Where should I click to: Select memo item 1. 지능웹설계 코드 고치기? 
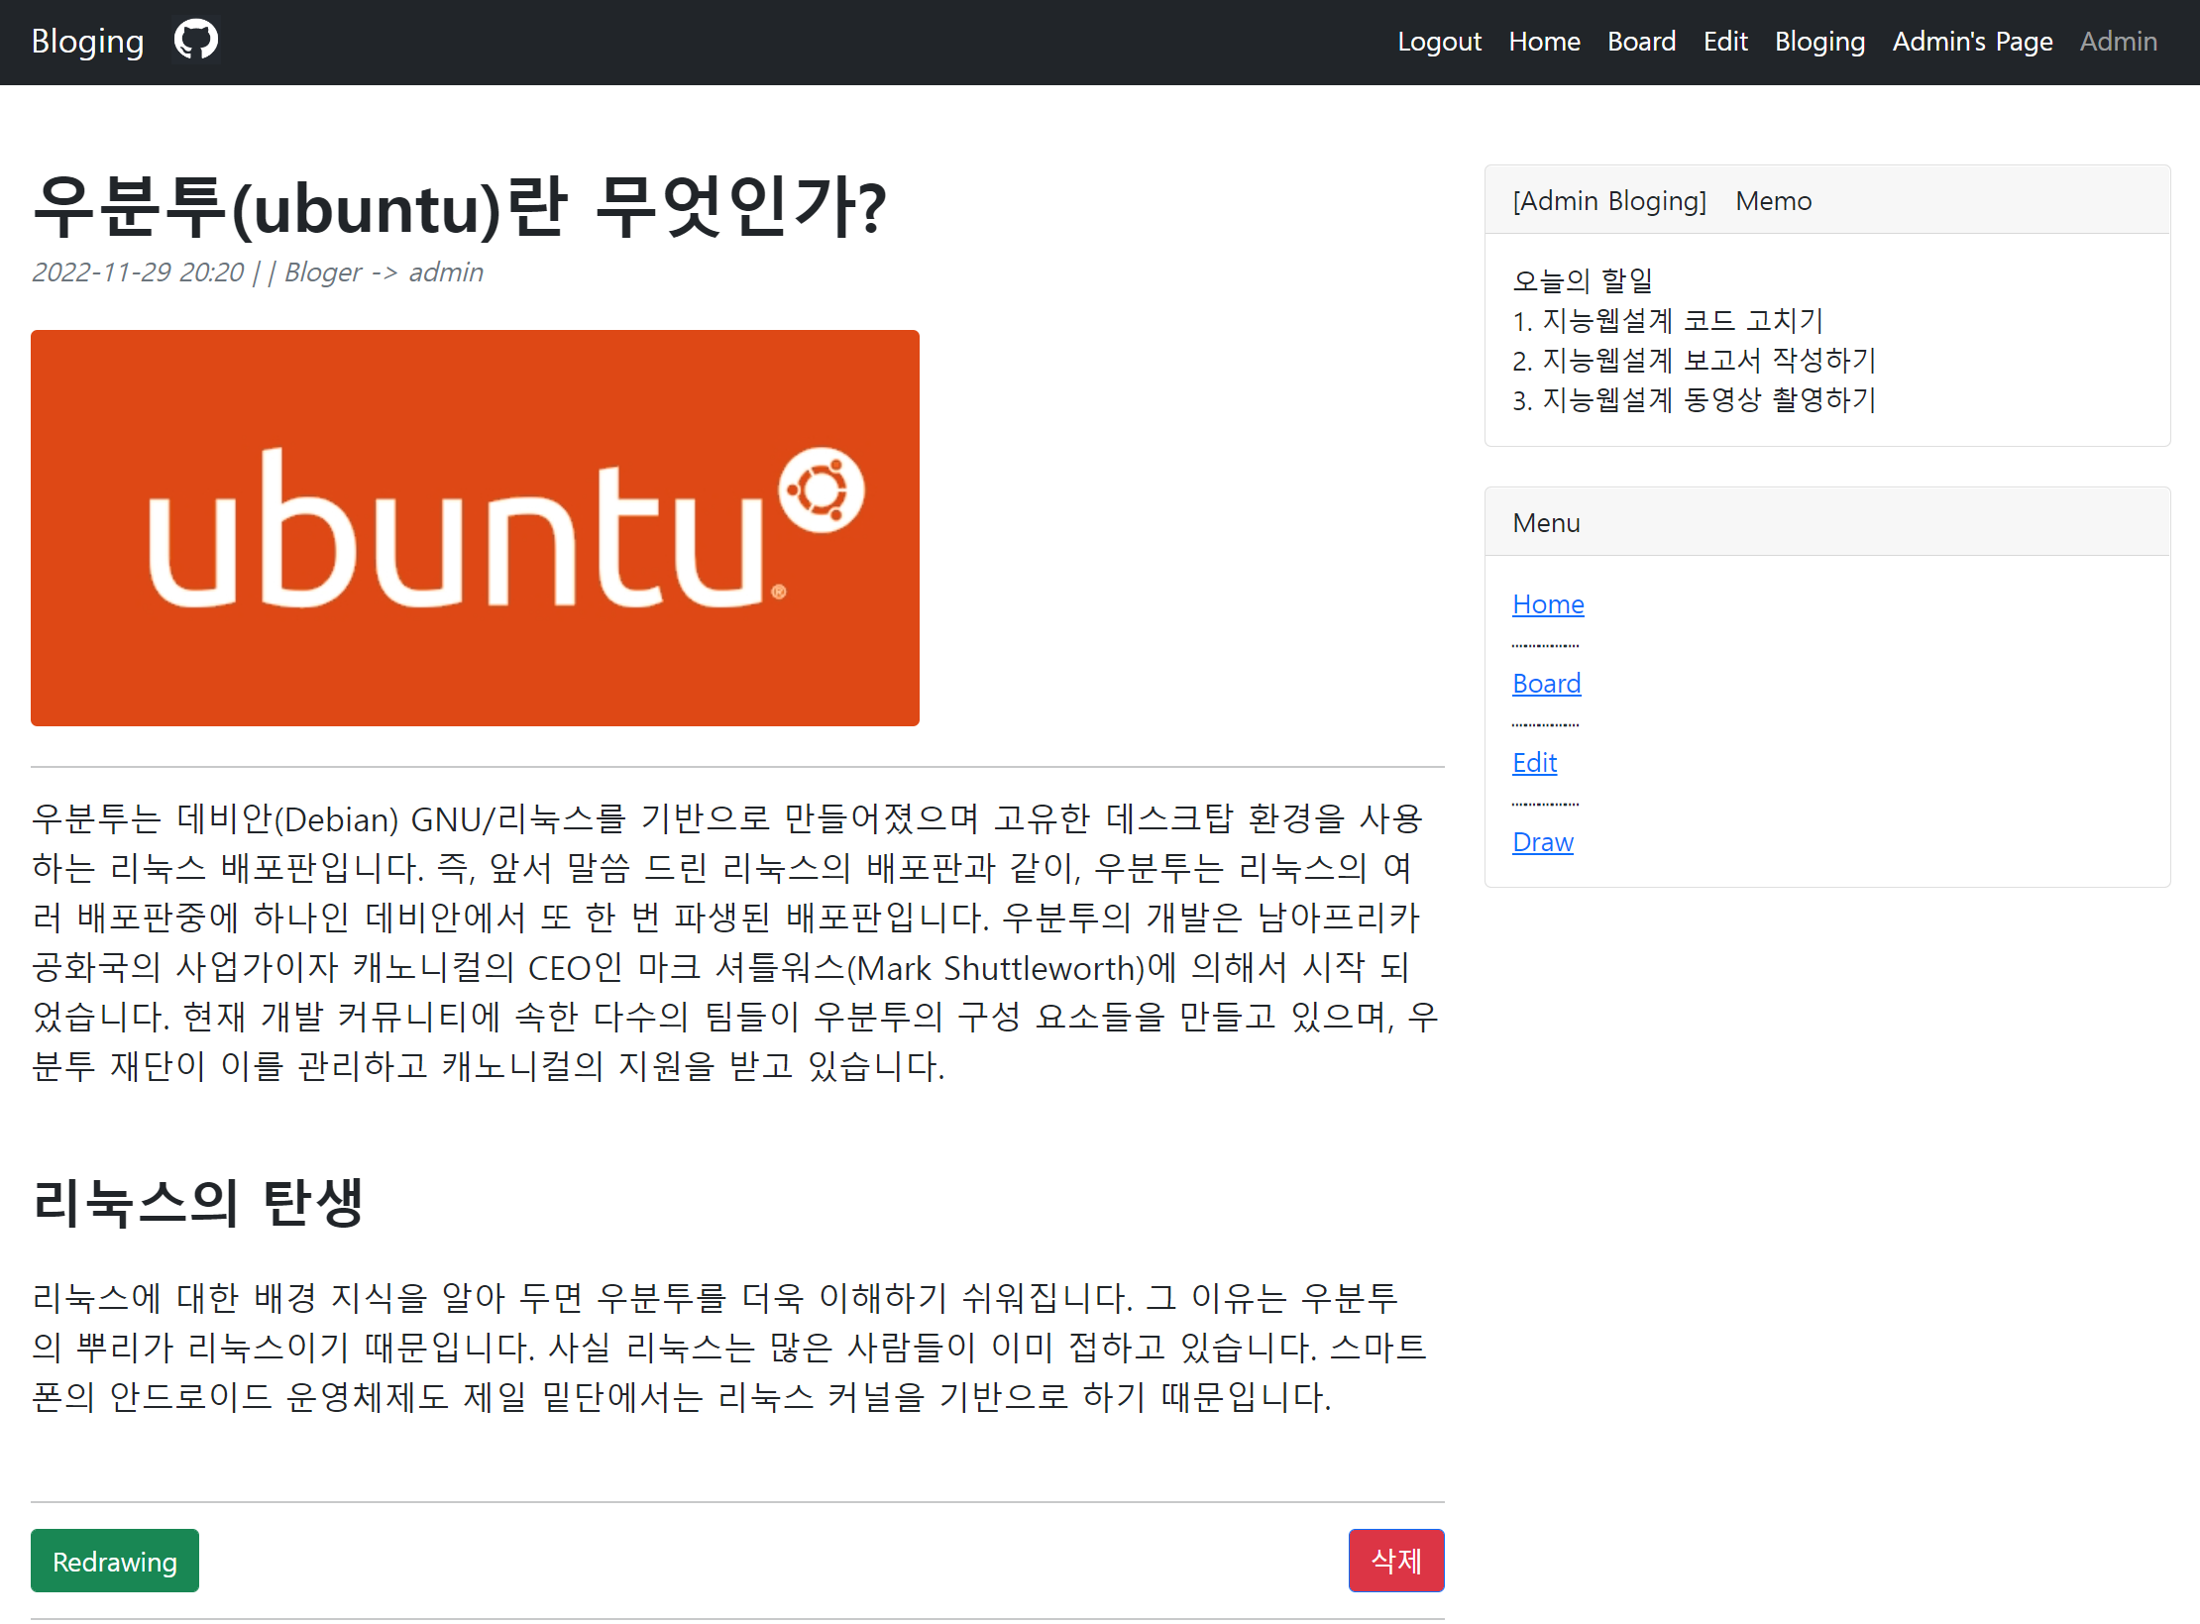1668,321
